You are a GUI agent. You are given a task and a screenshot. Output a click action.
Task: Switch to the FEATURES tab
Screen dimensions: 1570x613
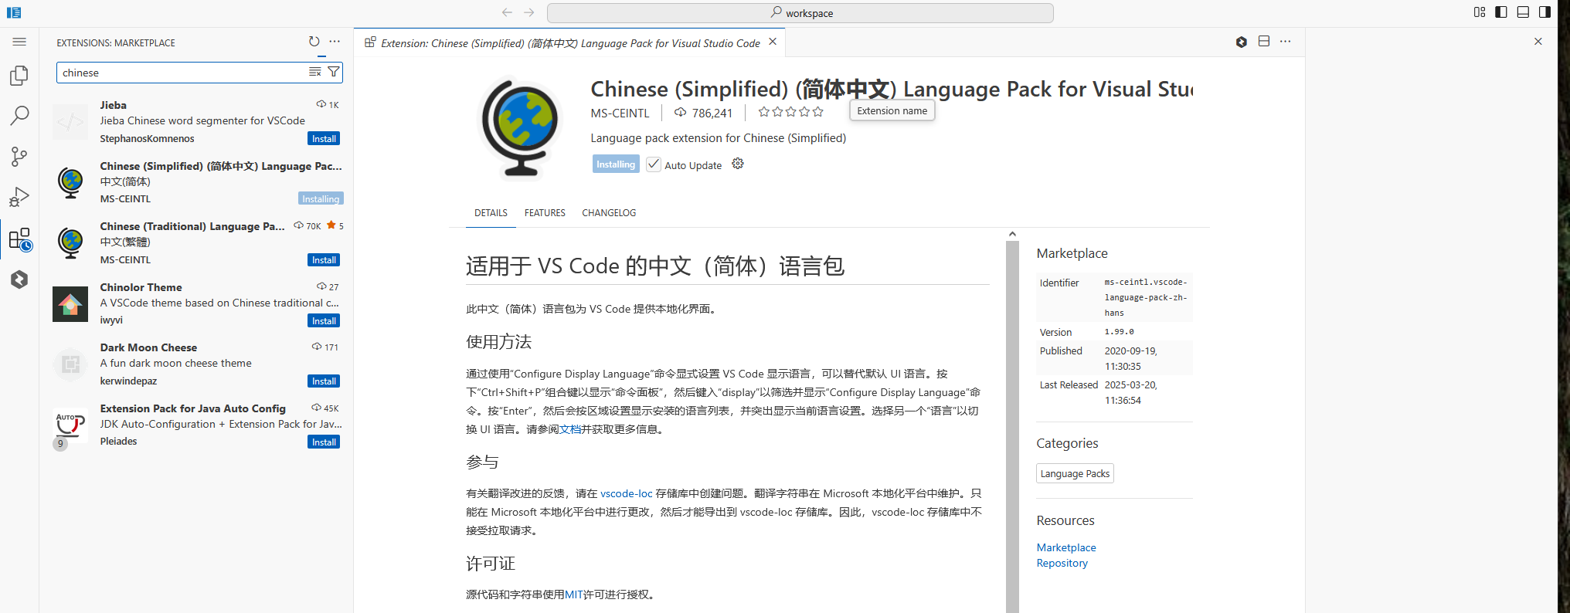[x=545, y=213]
